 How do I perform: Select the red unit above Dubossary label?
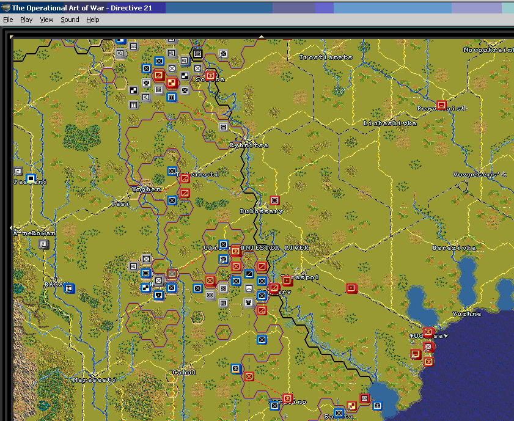[274, 200]
